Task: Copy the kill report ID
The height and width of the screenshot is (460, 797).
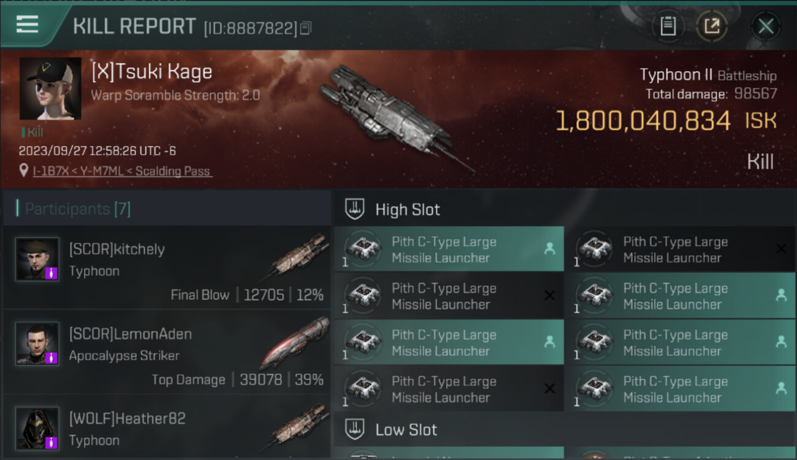Action: [x=305, y=28]
